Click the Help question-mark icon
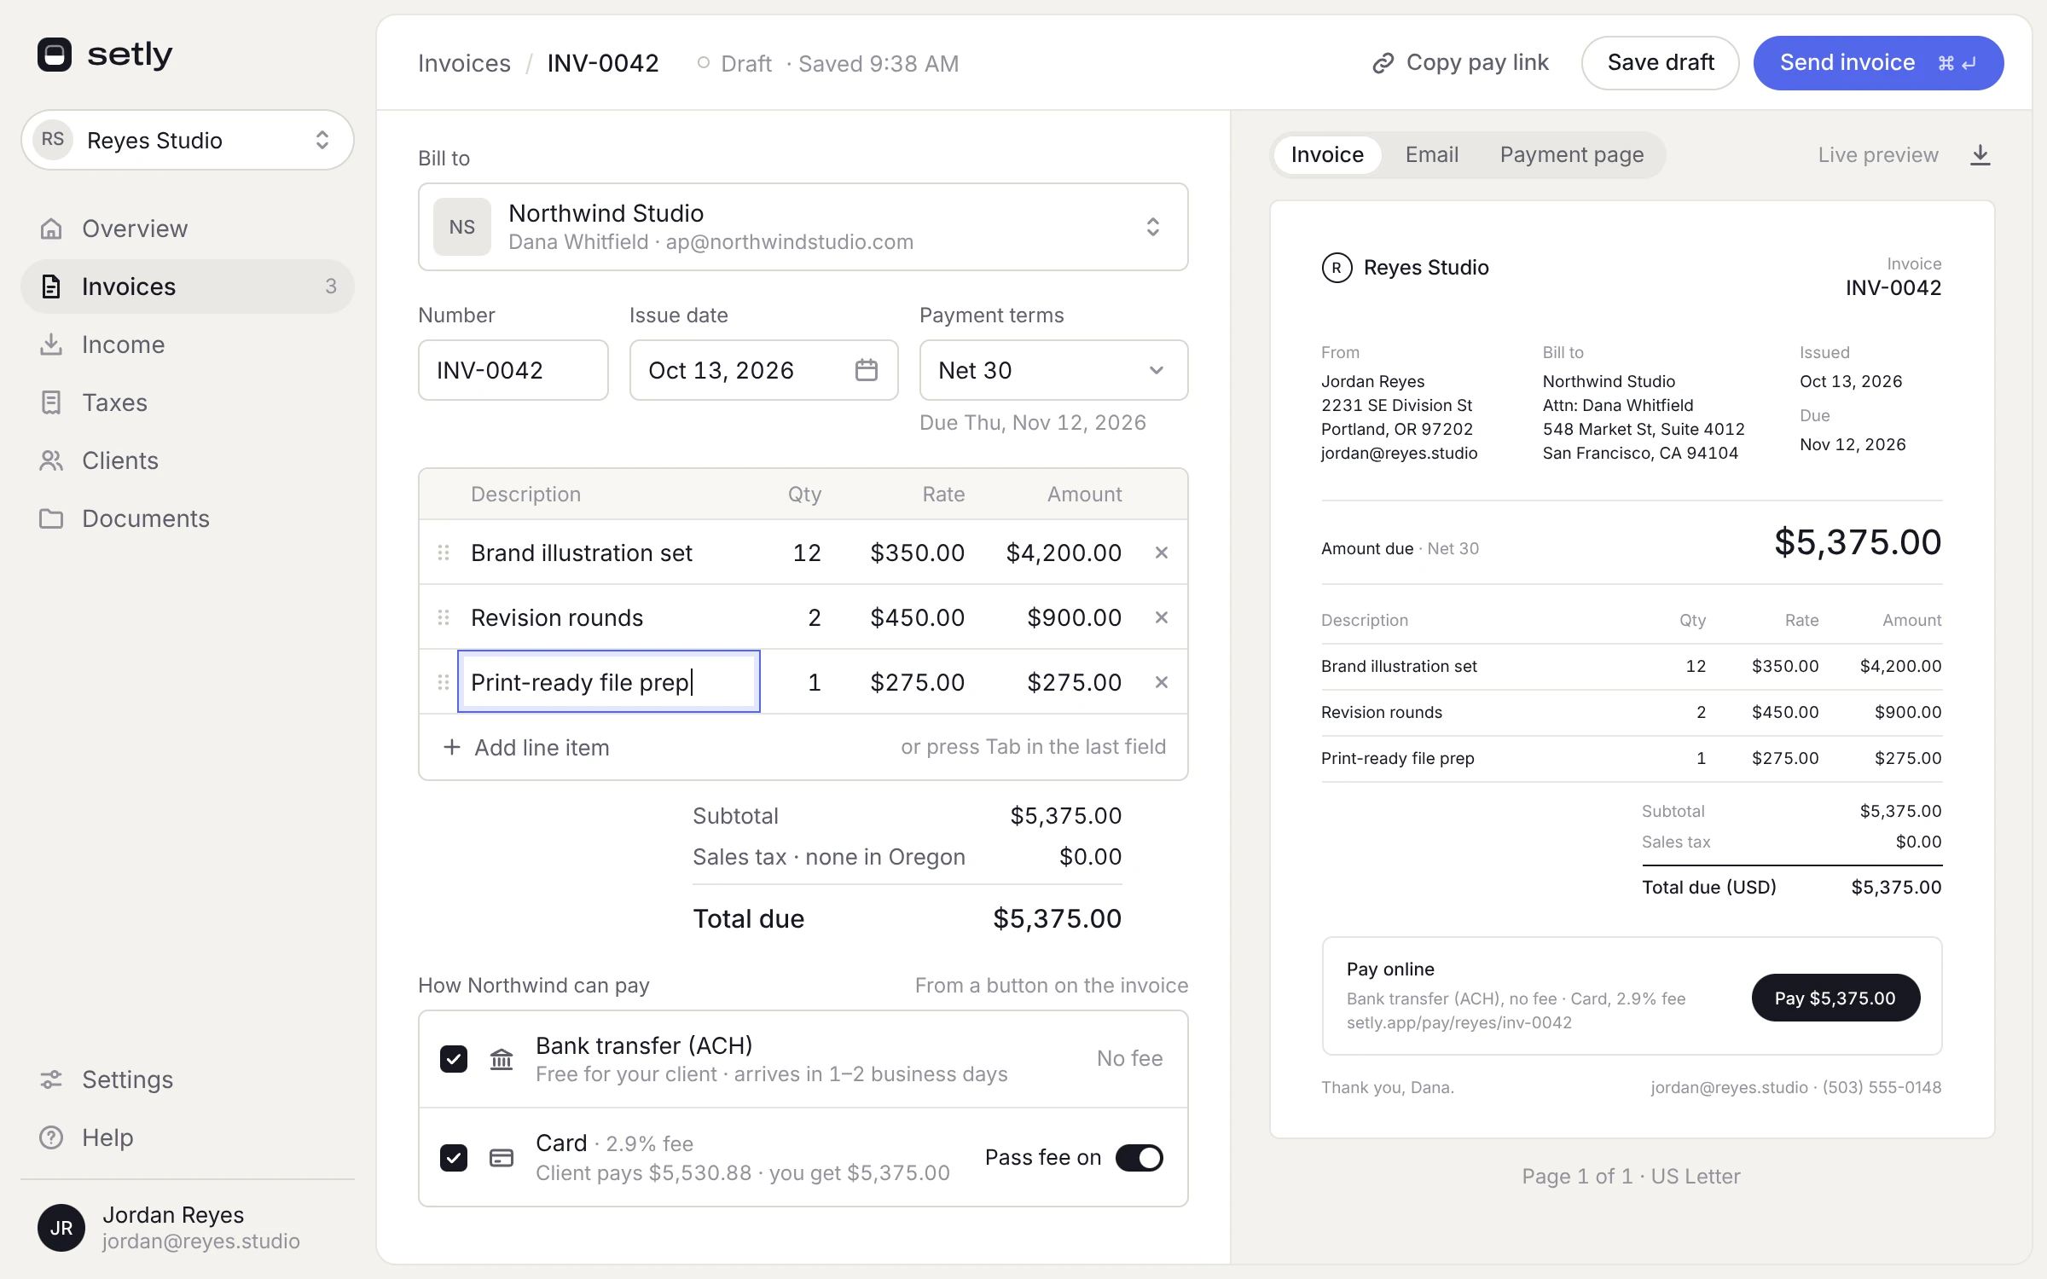Image resolution: width=2047 pixels, height=1279 pixels. click(x=51, y=1137)
